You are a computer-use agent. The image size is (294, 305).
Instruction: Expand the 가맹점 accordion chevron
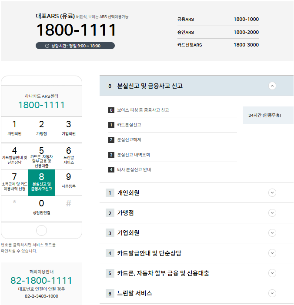coord(272,213)
